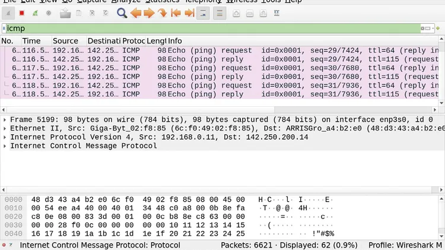Close this capture file icon
The height and width of the screenshot is (250, 445).
pos(92,13)
